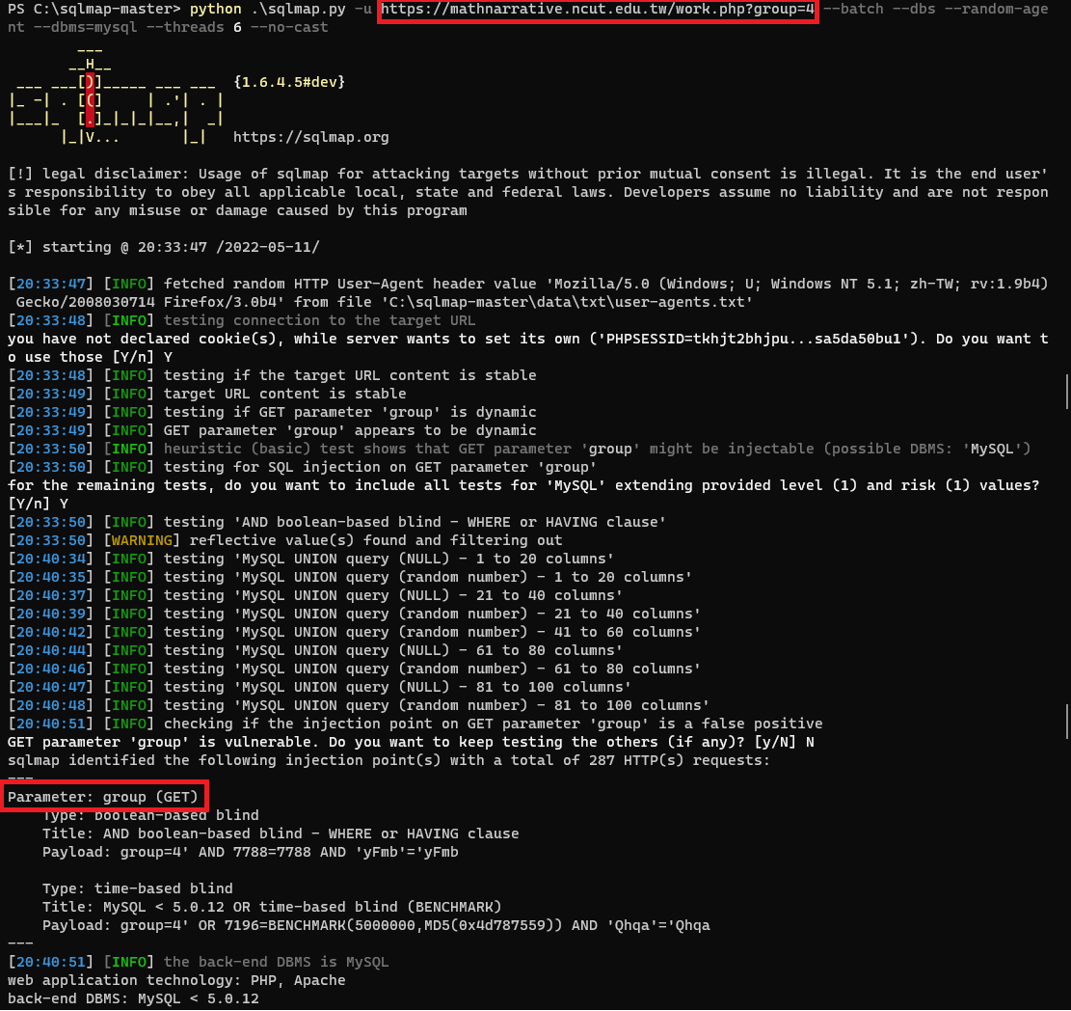The image size is (1071, 1011).
Task: Click UNION query (random number) 61 to 80 columns line
Action: pyautogui.click(x=354, y=669)
